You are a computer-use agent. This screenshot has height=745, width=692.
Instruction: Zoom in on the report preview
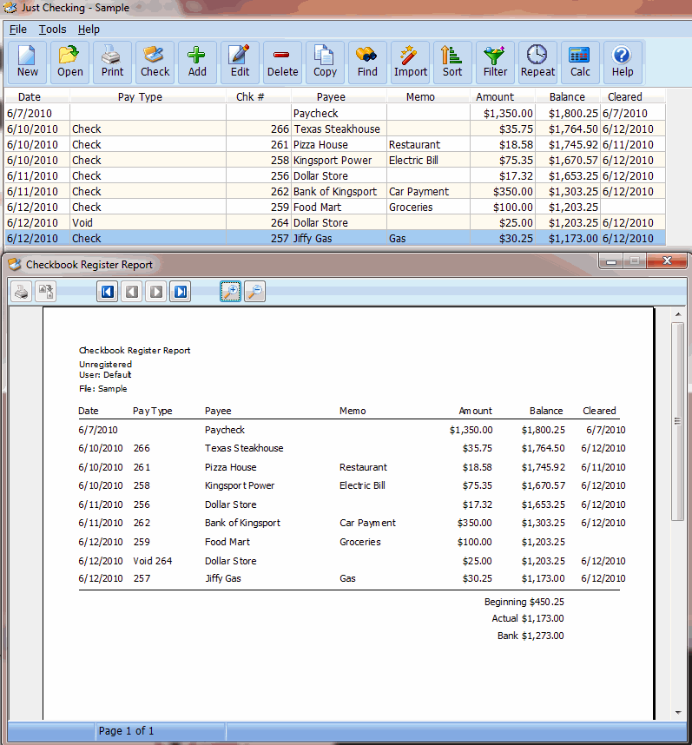230,292
